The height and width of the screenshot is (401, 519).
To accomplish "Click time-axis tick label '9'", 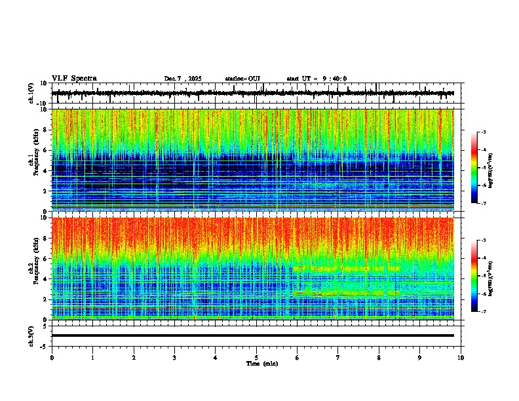I will point(419,358).
